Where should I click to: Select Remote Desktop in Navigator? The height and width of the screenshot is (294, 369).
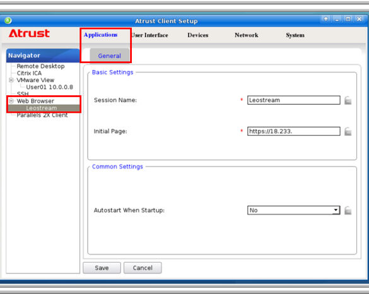(x=40, y=66)
